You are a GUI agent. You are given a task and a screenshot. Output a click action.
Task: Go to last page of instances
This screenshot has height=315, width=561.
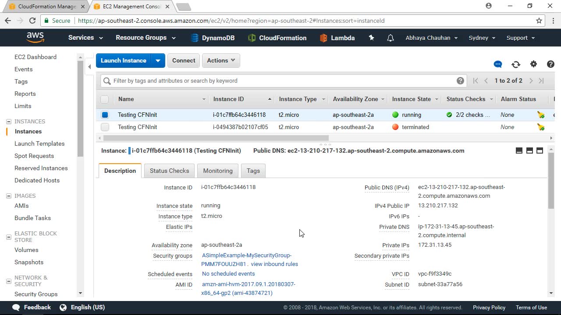541,80
